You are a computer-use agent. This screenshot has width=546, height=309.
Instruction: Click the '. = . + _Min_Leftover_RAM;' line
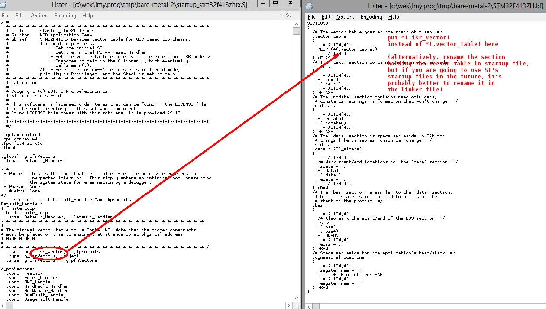pos(351,275)
